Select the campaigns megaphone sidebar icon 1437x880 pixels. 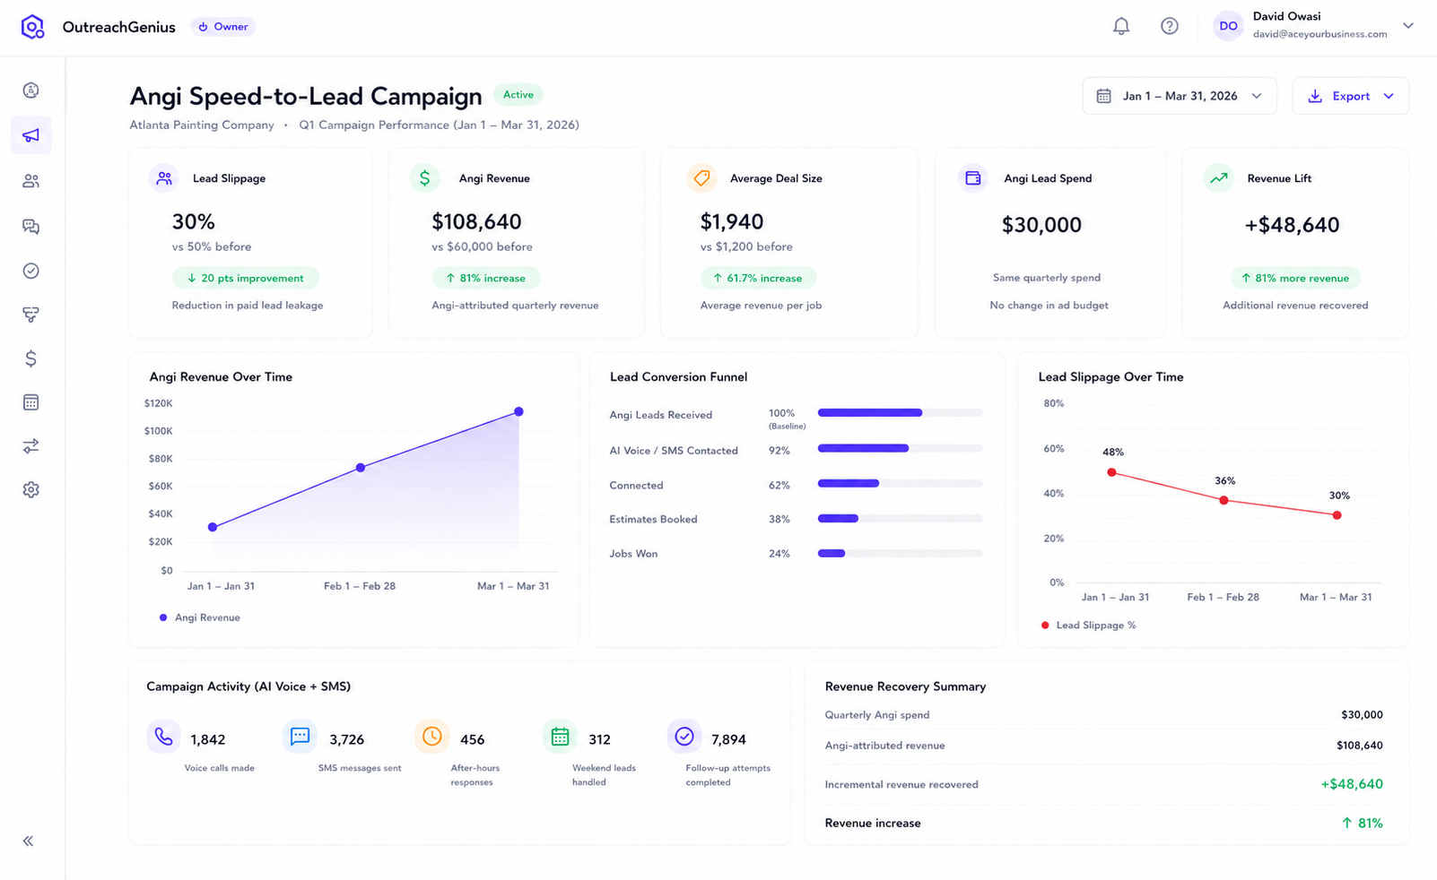(x=31, y=135)
